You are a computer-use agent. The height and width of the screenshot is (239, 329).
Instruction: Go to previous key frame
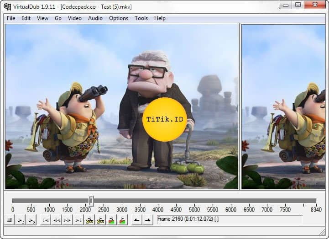(89, 220)
